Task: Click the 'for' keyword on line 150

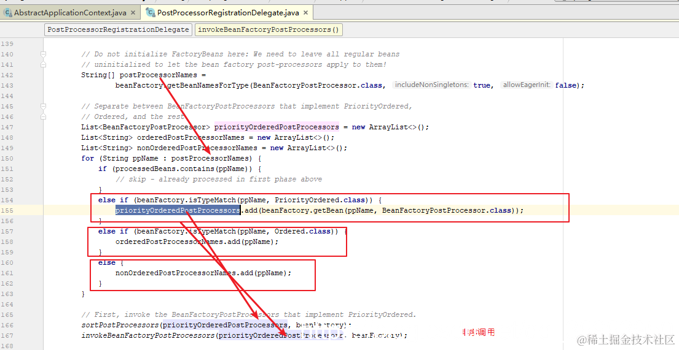Action: (87, 158)
